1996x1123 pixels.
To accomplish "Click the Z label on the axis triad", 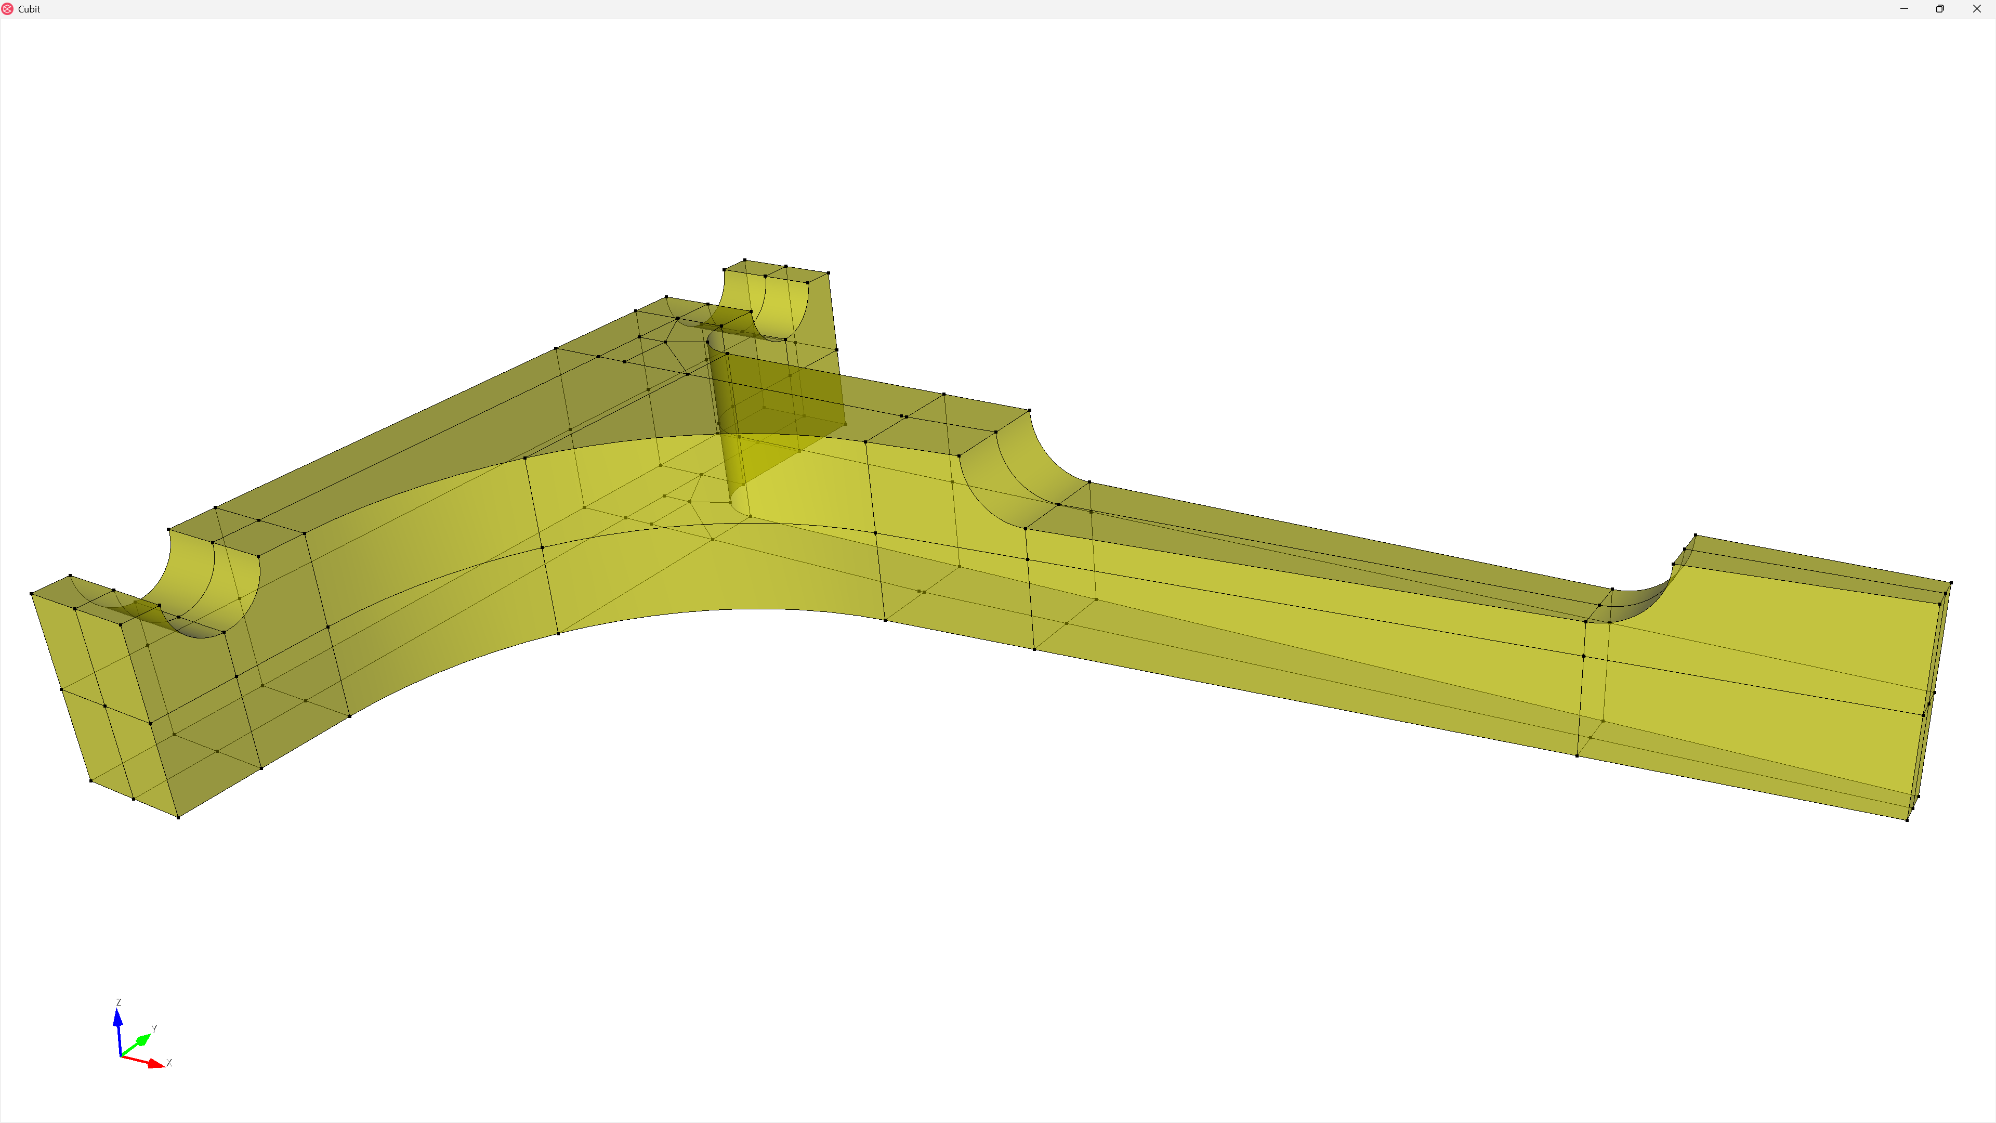I will tap(119, 1002).
